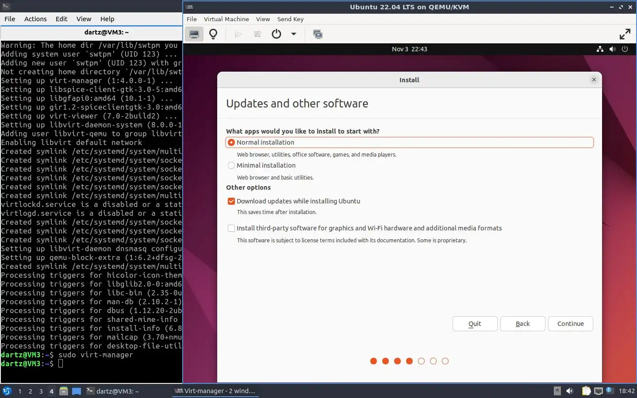Select Minimal installation radio button
The height and width of the screenshot is (398, 637).
click(231, 165)
